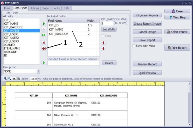Image resolution: width=193 pixels, height=128 pixels.
Task: Add all fields with double green arrows
Action: pyautogui.click(x=44, y=35)
